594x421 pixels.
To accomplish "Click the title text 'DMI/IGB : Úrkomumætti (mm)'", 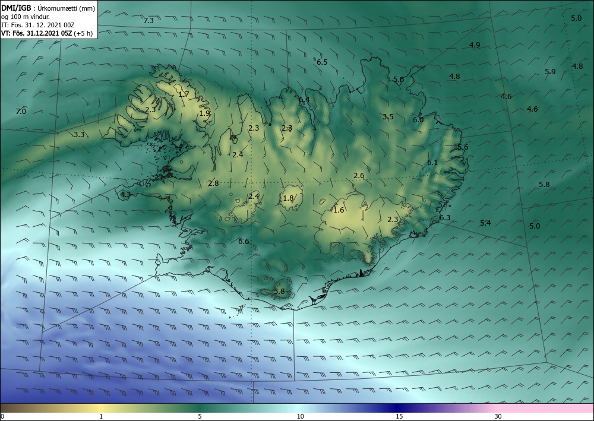I will [x=49, y=8].
